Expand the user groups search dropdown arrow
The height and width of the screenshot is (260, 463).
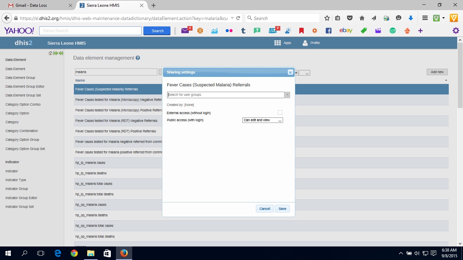click(287, 95)
